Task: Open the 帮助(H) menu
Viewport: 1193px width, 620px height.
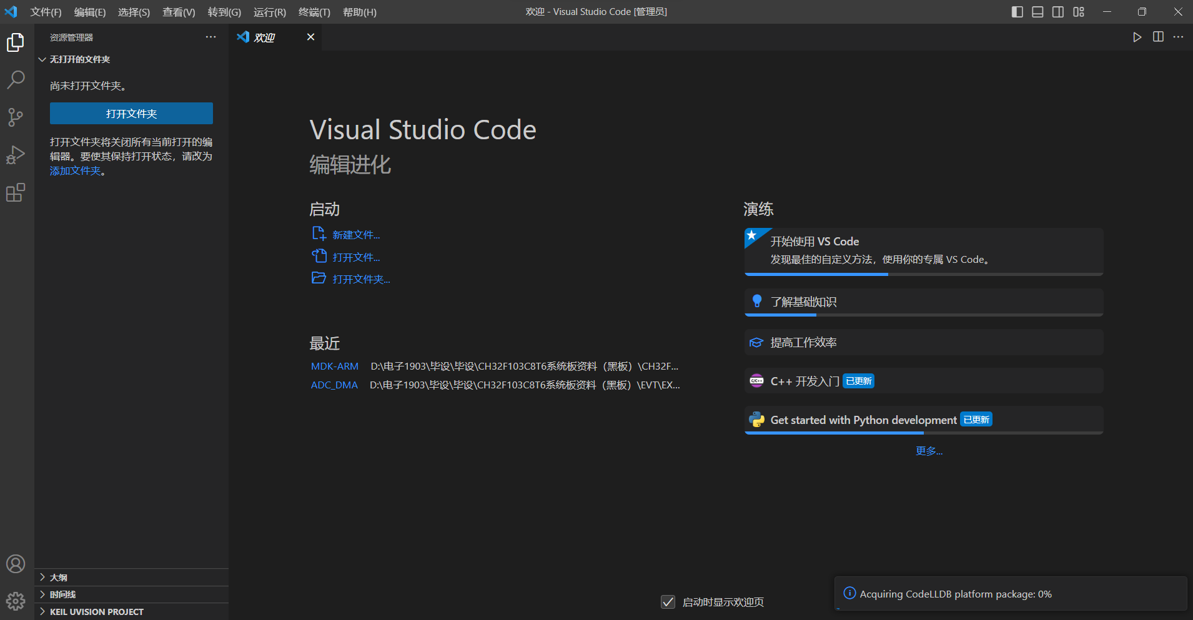Action: tap(359, 12)
